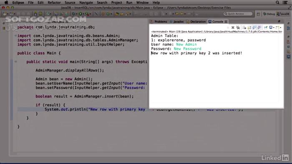
Task: Click the New Java Class icon
Action: pyautogui.click(x=108, y=14)
